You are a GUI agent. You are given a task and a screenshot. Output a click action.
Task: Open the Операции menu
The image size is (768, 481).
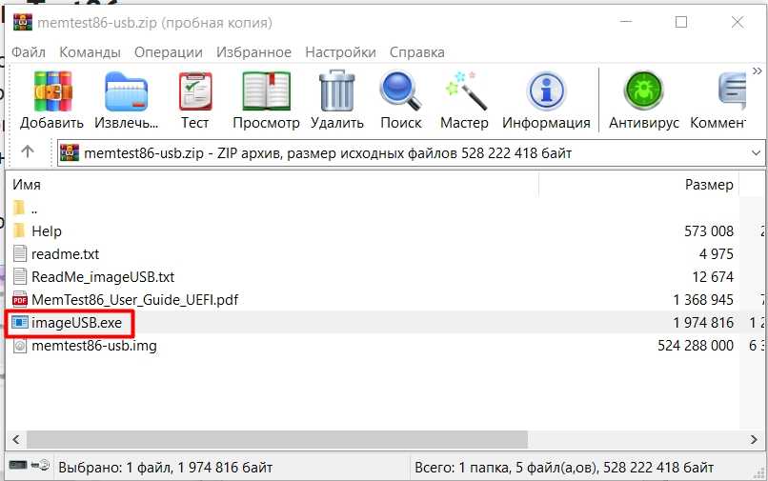[169, 52]
